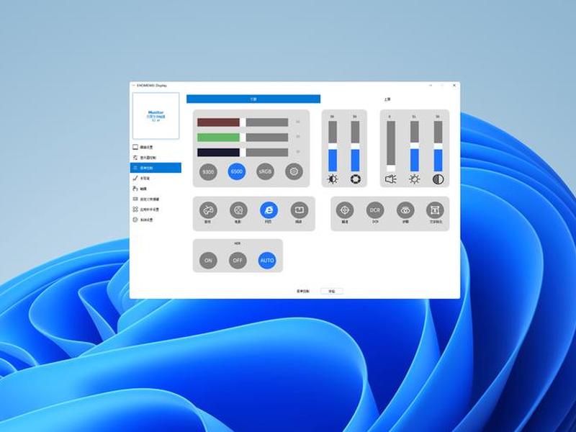The height and width of the screenshot is (432, 576).
Task: Open sidebar item with the four-squares icon
Action: point(156,210)
